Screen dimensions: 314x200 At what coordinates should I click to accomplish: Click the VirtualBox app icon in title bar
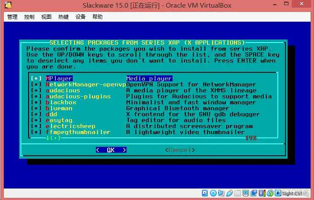click(x=8, y=5)
